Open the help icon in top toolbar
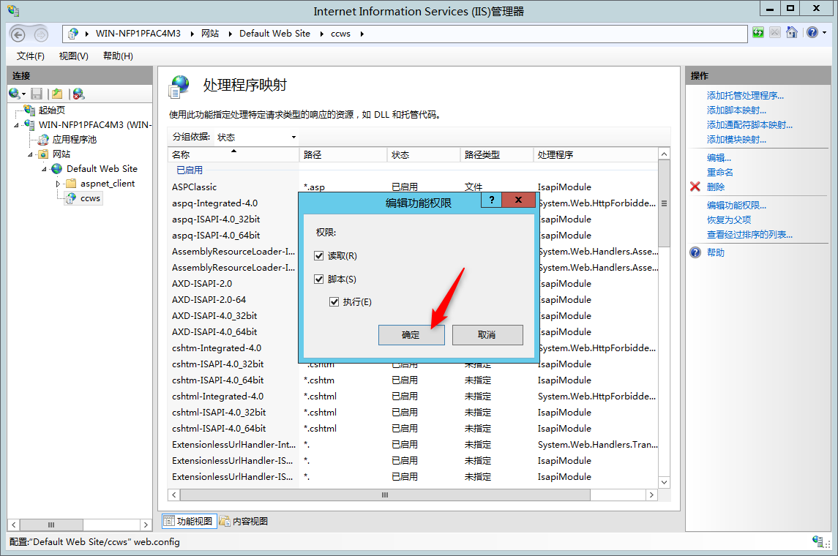838x556 pixels. point(812,33)
